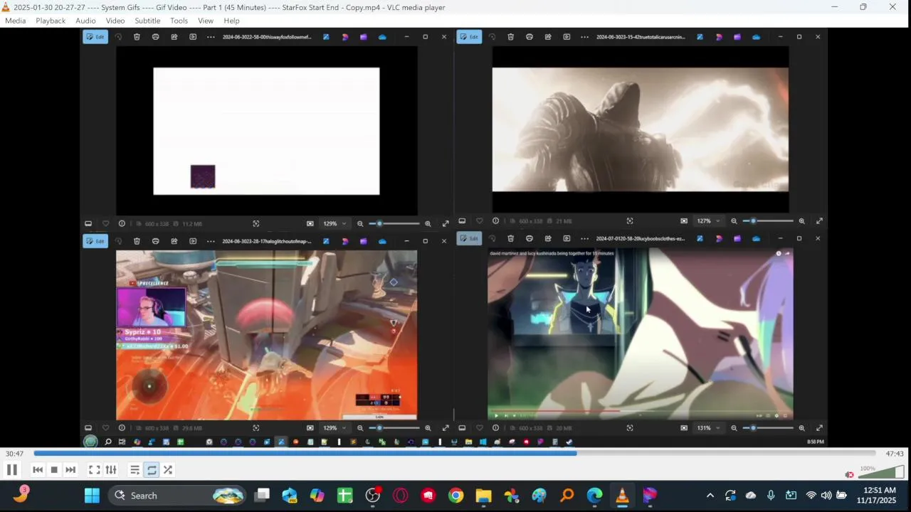
Task: Open 'See more' dots in thiswayfox window
Action: (x=211, y=37)
